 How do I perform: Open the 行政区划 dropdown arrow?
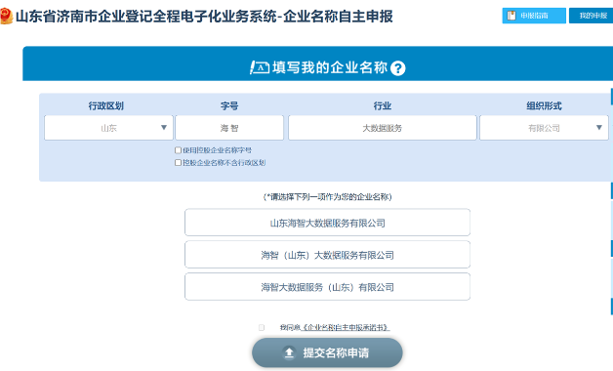pyautogui.click(x=164, y=128)
